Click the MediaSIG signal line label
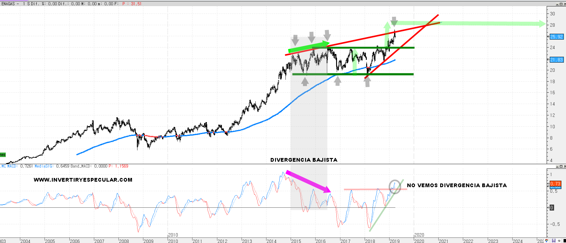The width and height of the screenshot is (566, 243). [x=44, y=166]
